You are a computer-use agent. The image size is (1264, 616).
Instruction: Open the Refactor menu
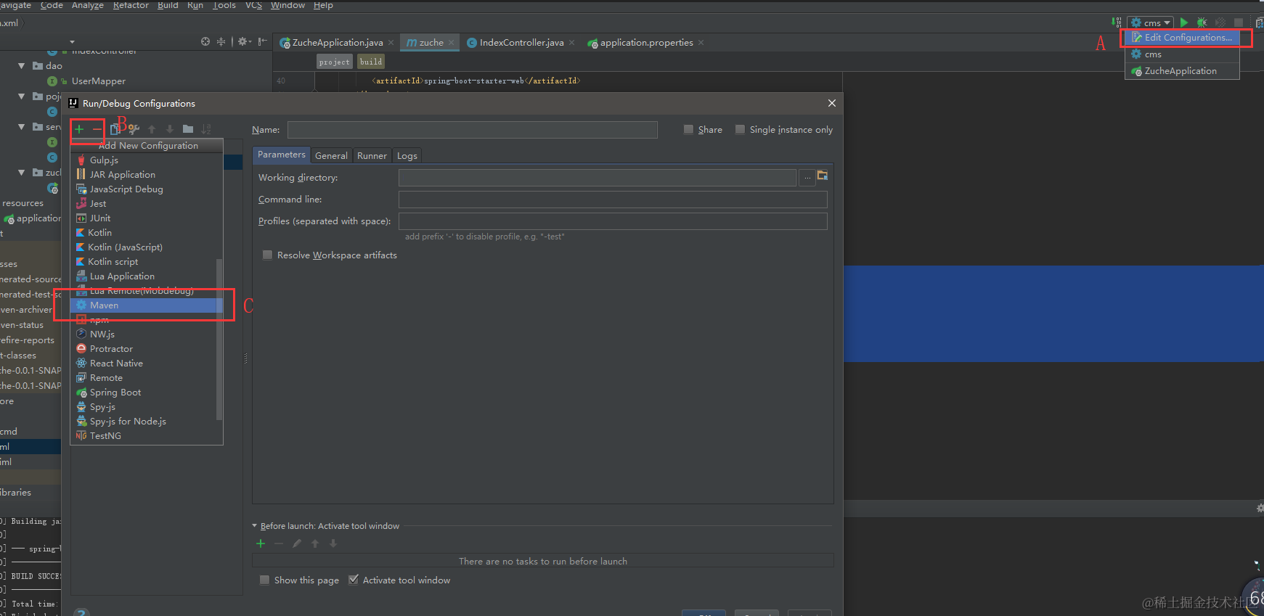[131, 5]
